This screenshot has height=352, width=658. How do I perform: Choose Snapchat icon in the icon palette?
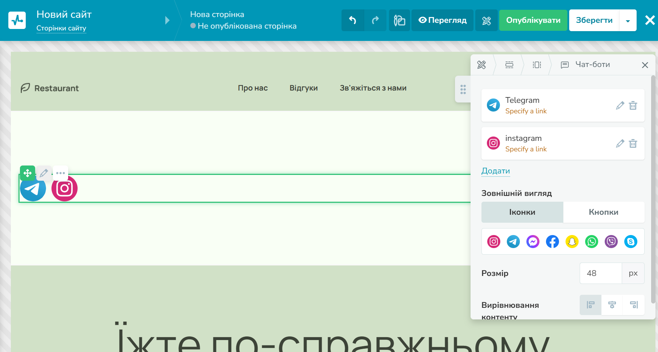(572, 242)
